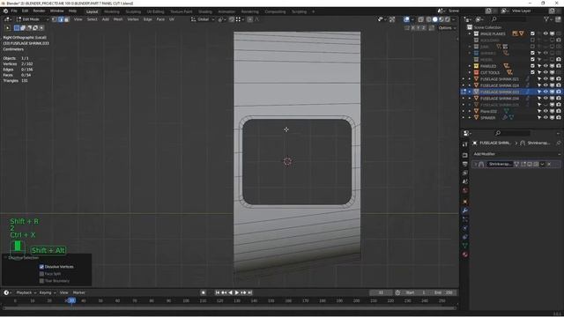The image size is (564, 317).
Task: Jump to last frame button
Action: [250, 292]
